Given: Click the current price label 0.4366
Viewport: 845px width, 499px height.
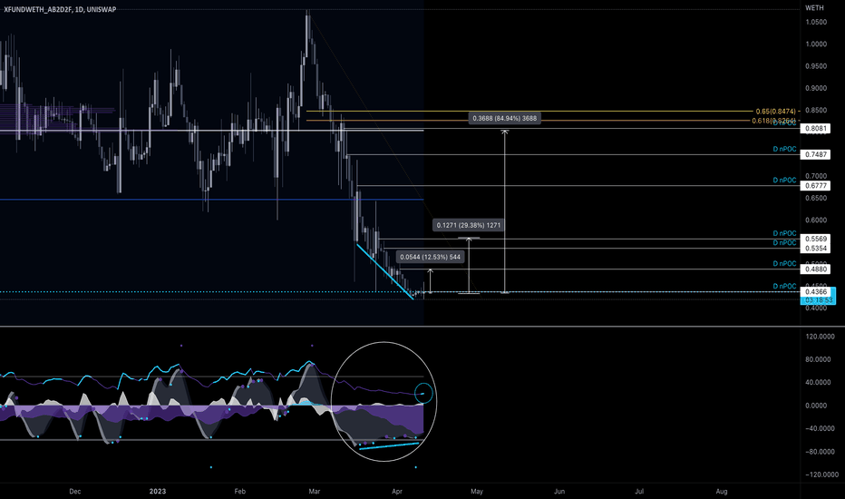Looking at the screenshot, I should coord(816,292).
